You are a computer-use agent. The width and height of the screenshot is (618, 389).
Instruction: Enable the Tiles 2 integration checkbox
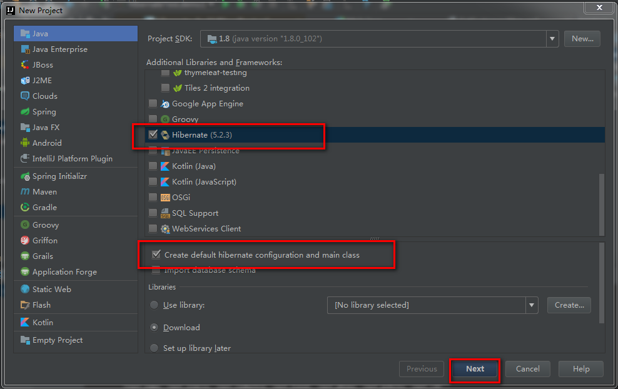point(166,88)
